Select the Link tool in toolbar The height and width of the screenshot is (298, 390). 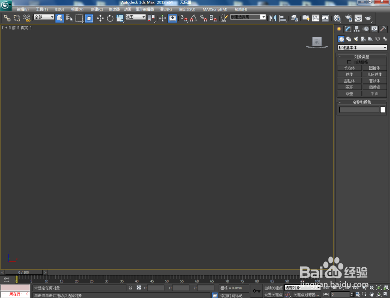click(7, 18)
